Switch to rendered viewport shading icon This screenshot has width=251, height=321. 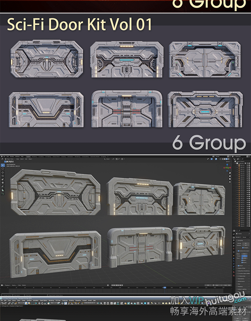(229, 159)
